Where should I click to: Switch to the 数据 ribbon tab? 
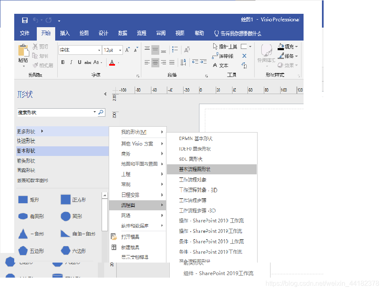point(123,33)
